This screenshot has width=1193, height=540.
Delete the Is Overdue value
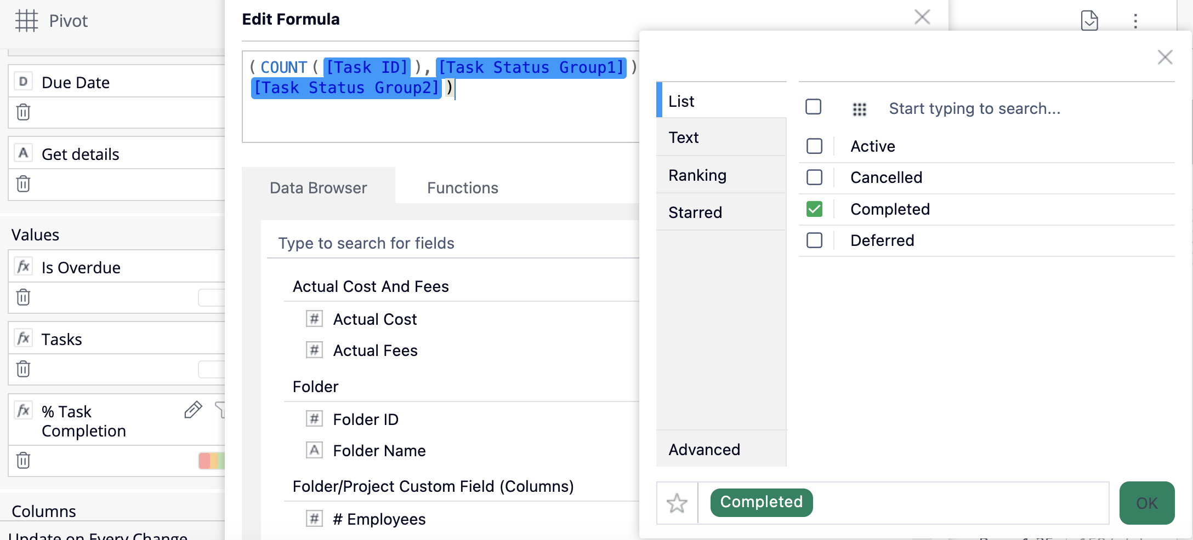[23, 297]
